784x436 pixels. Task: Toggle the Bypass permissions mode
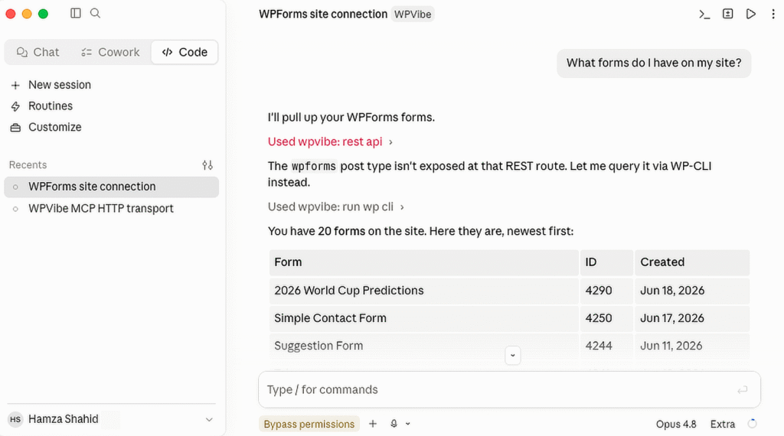point(309,424)
